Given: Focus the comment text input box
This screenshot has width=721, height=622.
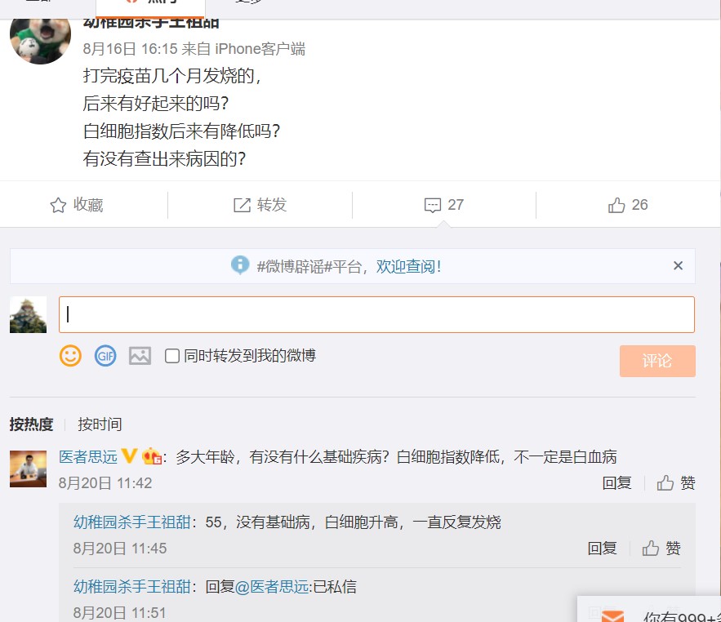Looking at the screenshot, I should coord(376,314).
